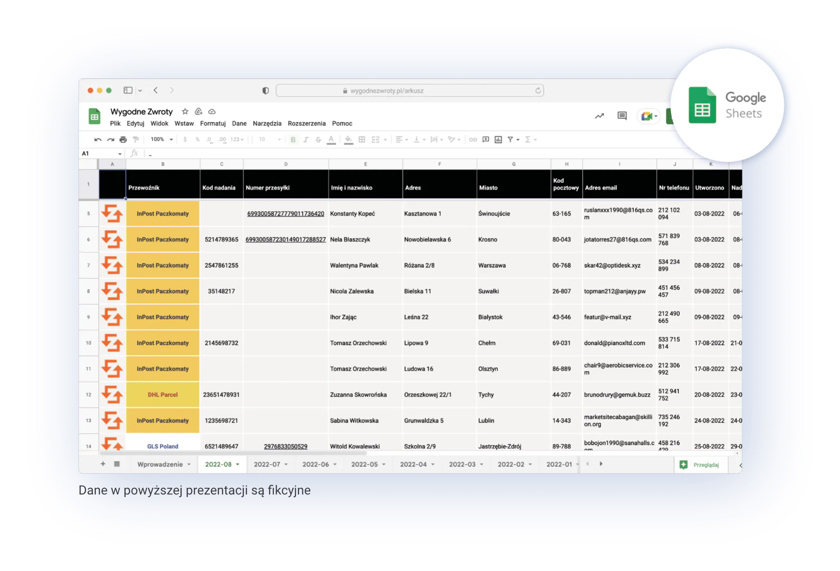The width and height of the screenshot is (840, 571).
Task: Open the fill color picker
Action: coord(349,140)
